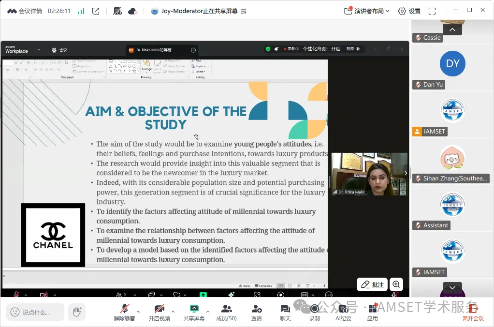
Task: Click the Chanel logo image on slide
Action: pos(53,235)
